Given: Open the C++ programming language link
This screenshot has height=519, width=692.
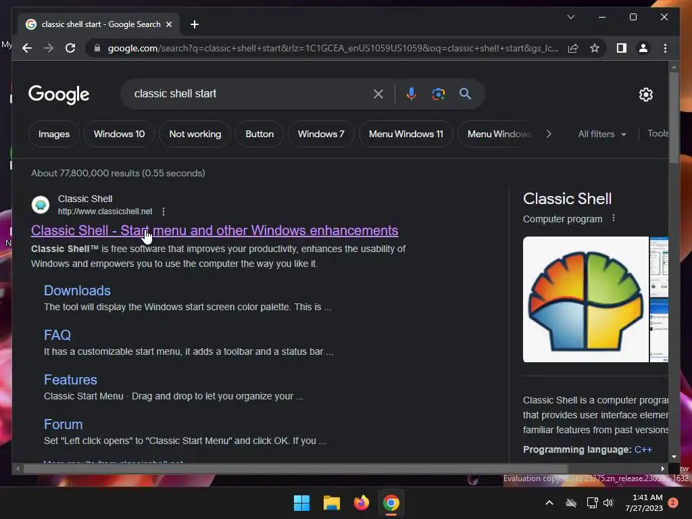Looking at the screenshot, I should coord(643,449).
